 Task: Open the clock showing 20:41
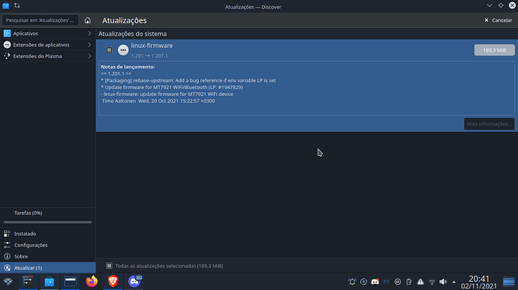(479, 282)
